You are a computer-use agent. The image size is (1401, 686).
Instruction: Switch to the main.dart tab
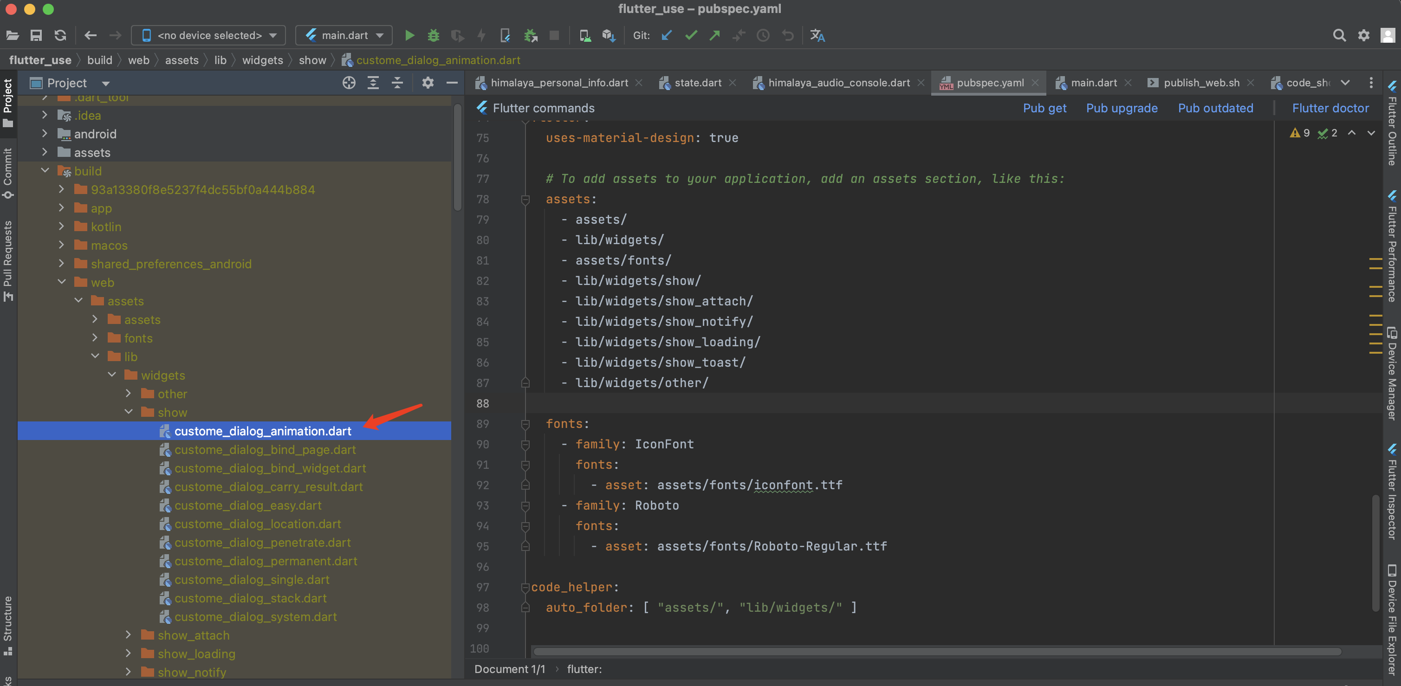[1093, 83]
